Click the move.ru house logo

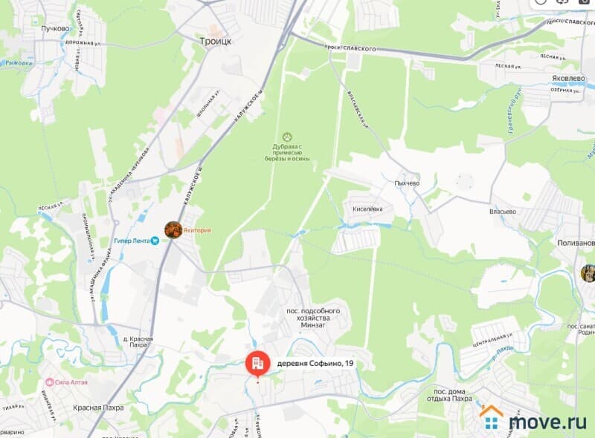(491, 416)
